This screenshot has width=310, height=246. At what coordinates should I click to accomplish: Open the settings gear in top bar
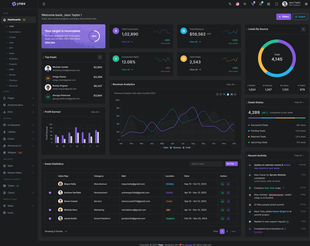306,4
